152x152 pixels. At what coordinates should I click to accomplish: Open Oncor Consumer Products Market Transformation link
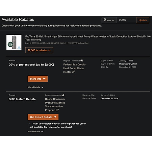[x=55, y=105]
